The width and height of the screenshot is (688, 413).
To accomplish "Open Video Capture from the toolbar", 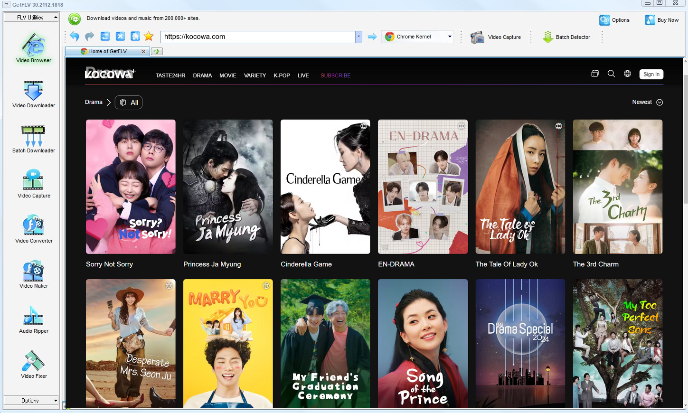I will click(495, 37).
